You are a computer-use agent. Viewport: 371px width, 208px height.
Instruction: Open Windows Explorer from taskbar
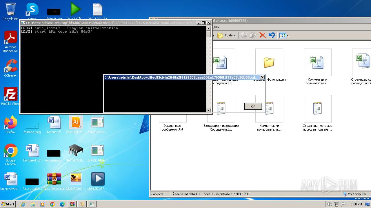[33, 204]
